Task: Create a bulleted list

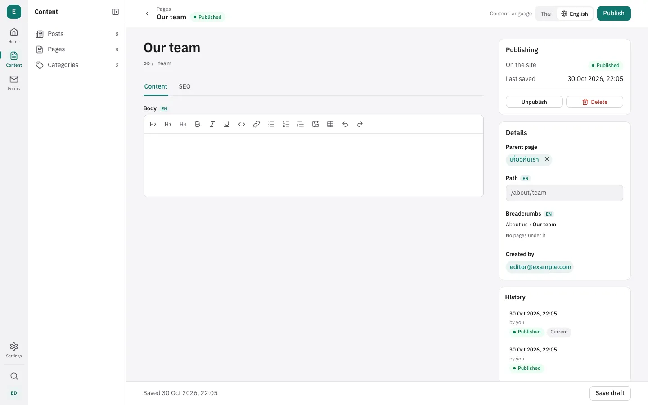Action: point(271,125)
